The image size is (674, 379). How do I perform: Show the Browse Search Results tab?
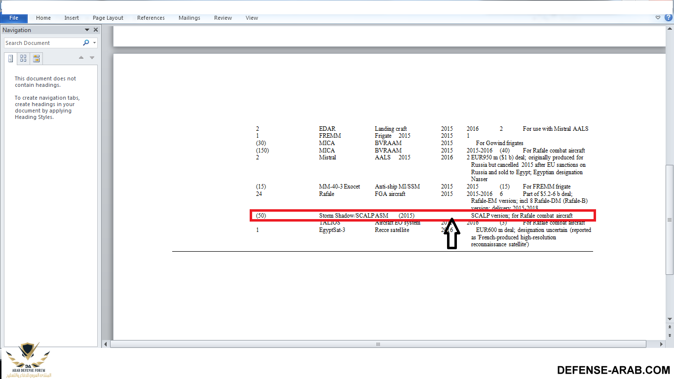[x=36, y=59]
